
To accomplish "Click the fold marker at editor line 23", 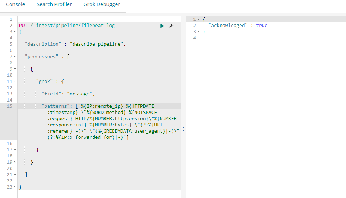I will [x=15, y=187].
